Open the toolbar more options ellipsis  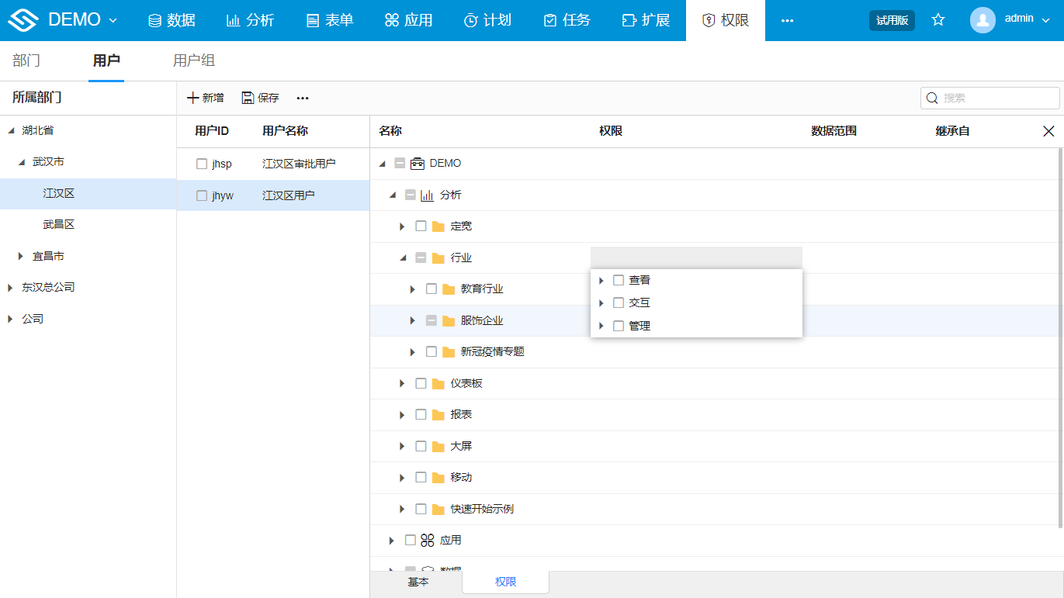[x=303, y=98]
